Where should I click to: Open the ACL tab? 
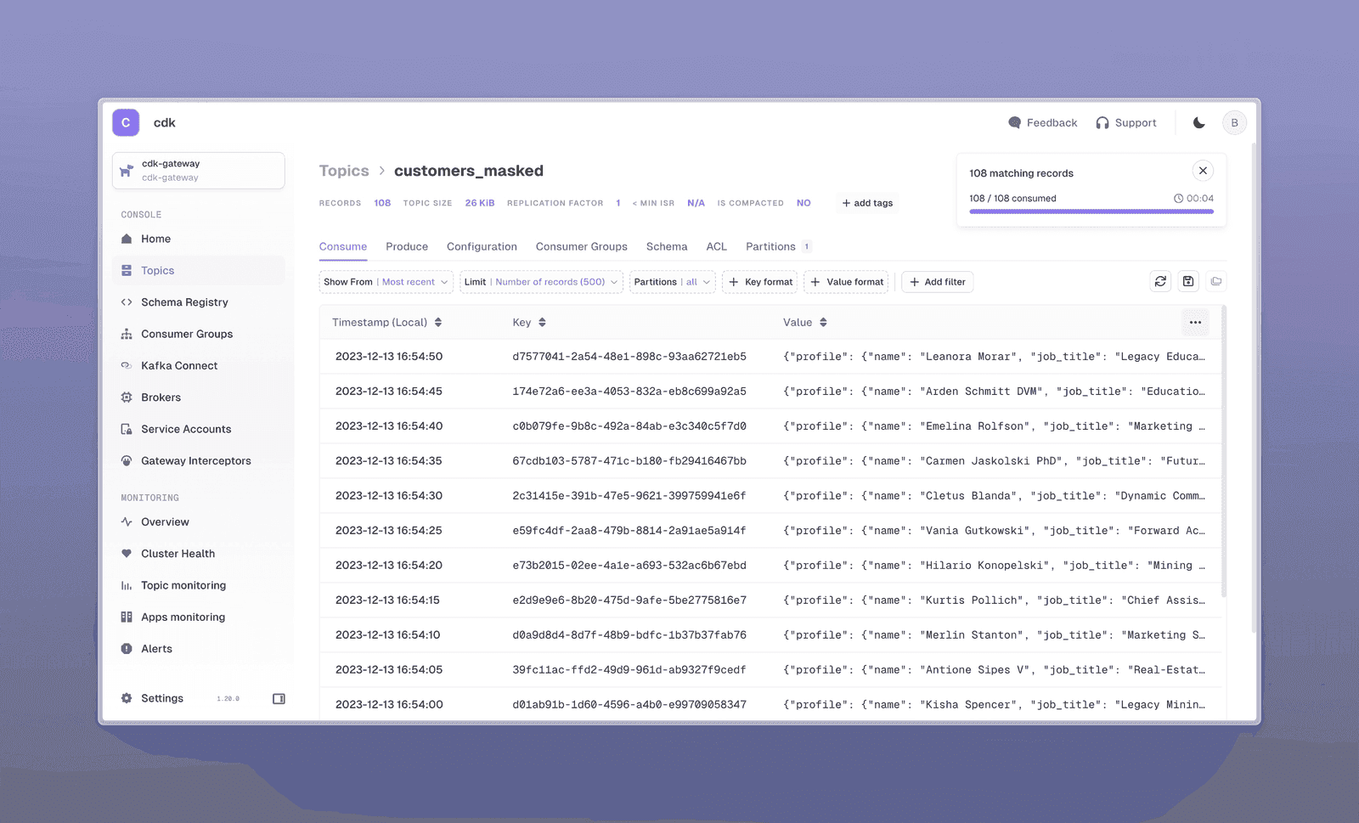coord(717,246)
